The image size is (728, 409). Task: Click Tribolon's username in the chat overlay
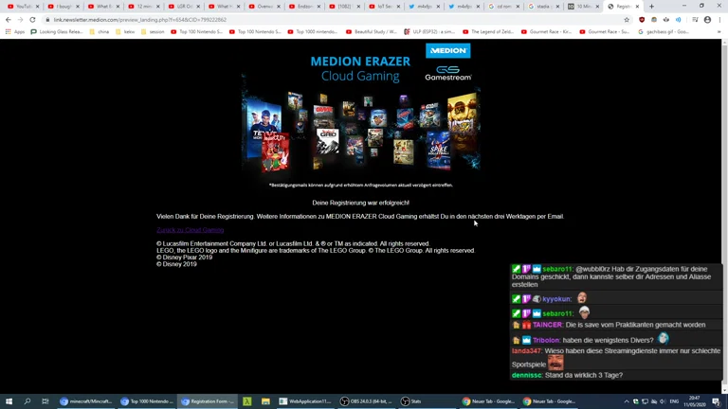click(x=546, y=341)
